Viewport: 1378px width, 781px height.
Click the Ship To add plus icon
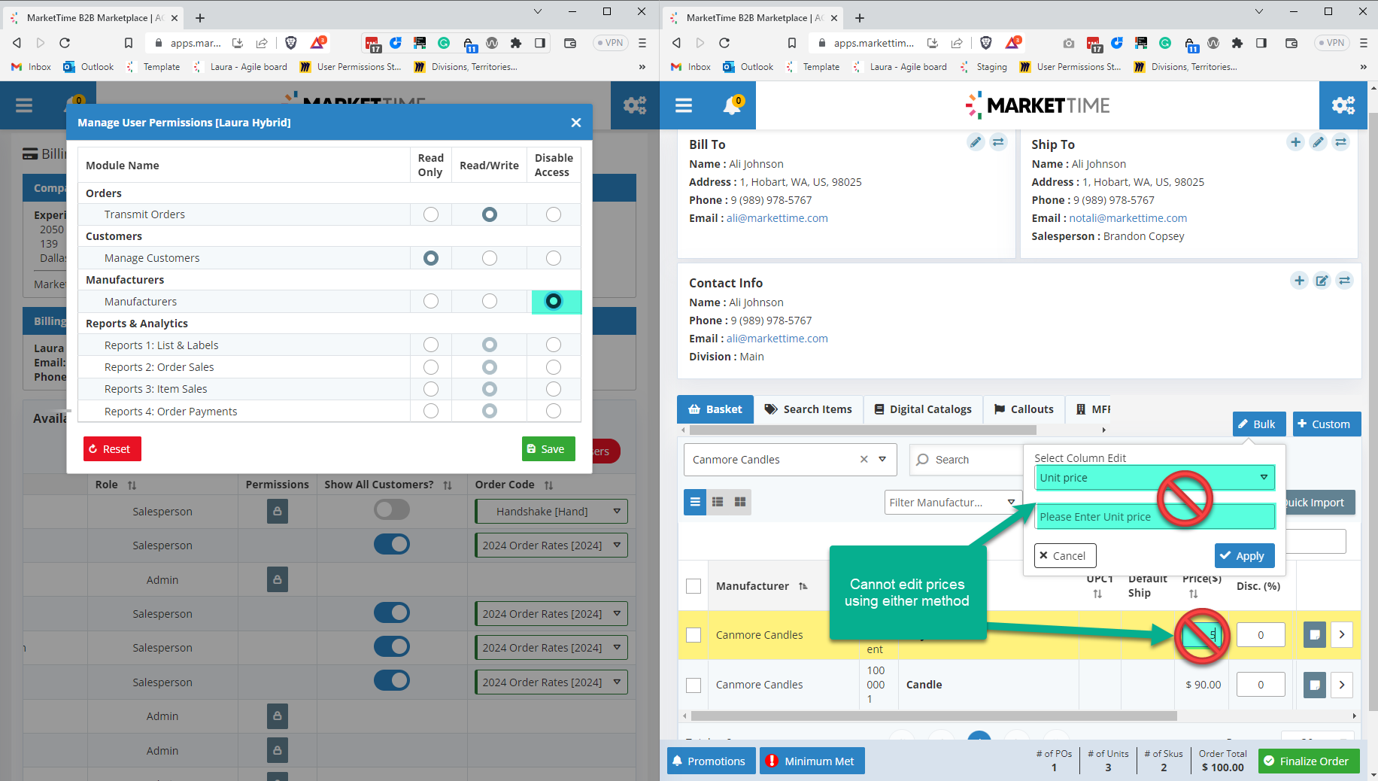(x=1295, y=142)
